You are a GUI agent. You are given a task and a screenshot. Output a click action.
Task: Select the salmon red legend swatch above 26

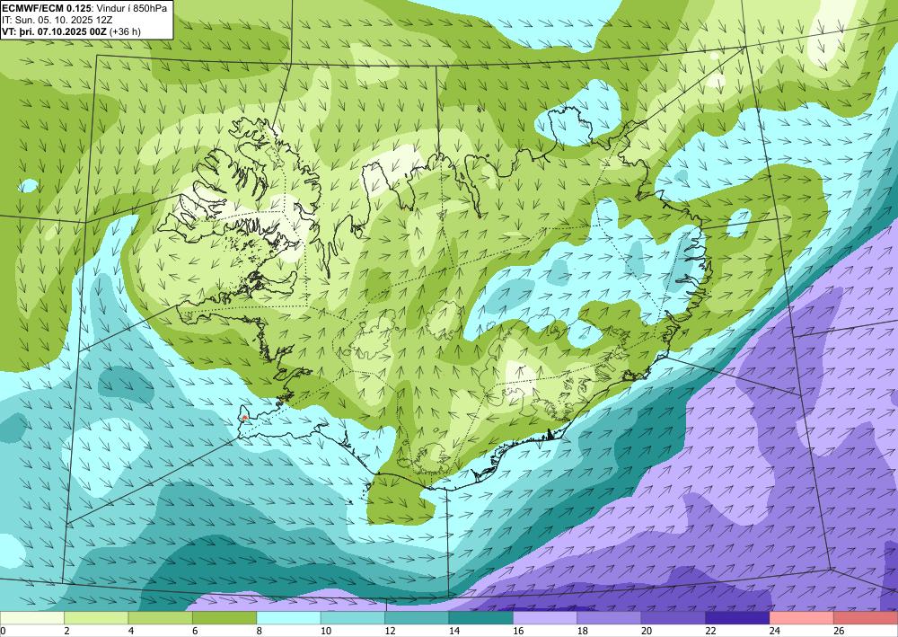pos(866,618)
